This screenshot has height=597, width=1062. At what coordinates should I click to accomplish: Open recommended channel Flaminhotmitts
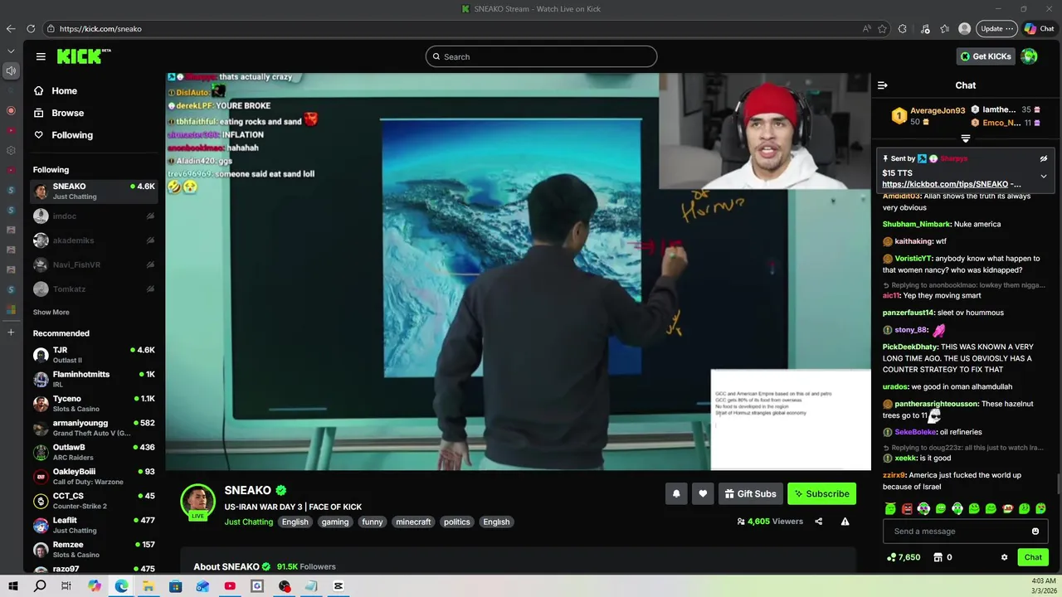pos(94,379)
